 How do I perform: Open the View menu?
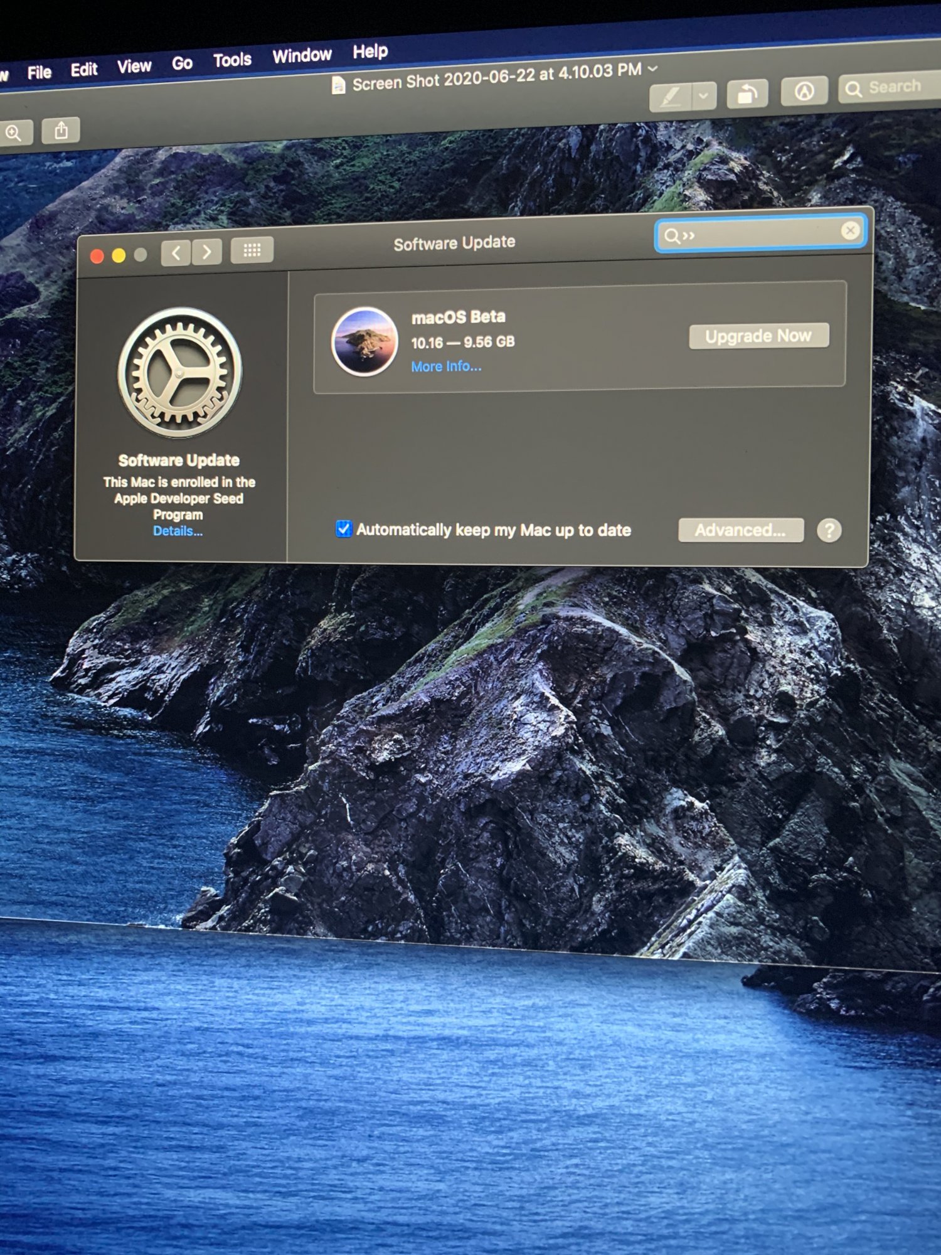tap(134, 67)
